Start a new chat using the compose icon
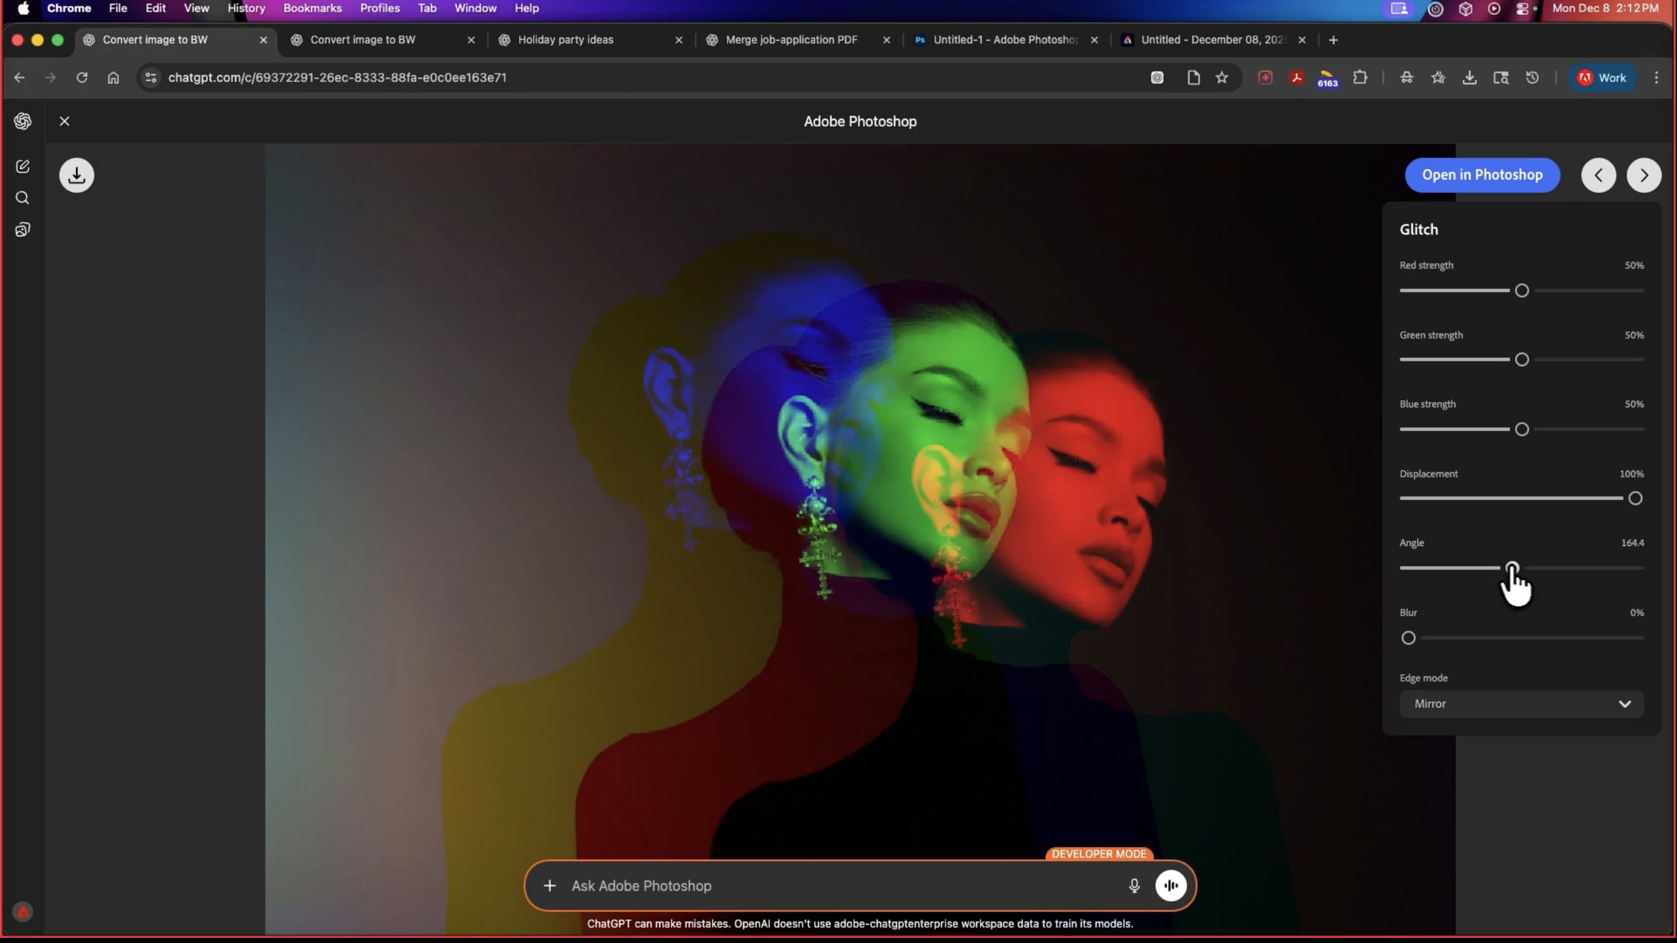 click(x=23, y=166)
